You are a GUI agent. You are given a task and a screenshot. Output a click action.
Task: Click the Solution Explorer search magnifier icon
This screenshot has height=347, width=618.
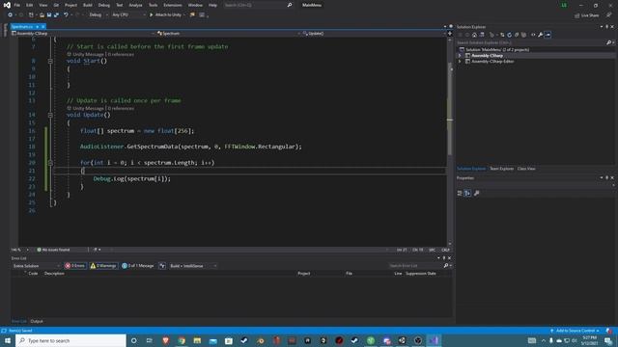tap(608, 42)
